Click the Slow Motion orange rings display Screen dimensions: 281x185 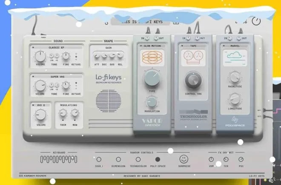click(x=152, y=58)
